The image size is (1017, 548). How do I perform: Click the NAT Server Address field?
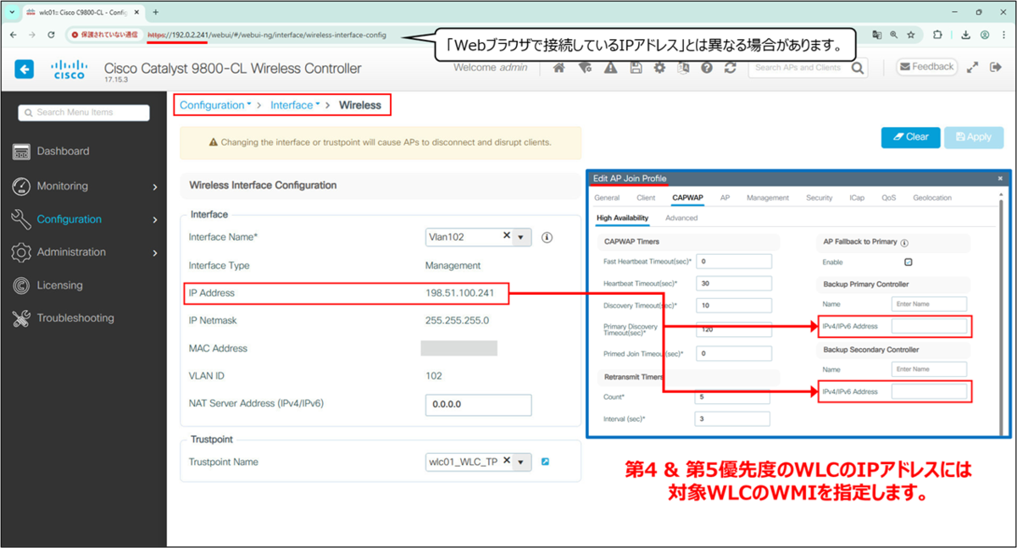click(478, 405)
